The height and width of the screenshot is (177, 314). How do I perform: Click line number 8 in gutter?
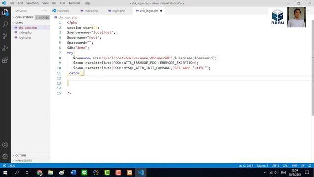[60, 58]
